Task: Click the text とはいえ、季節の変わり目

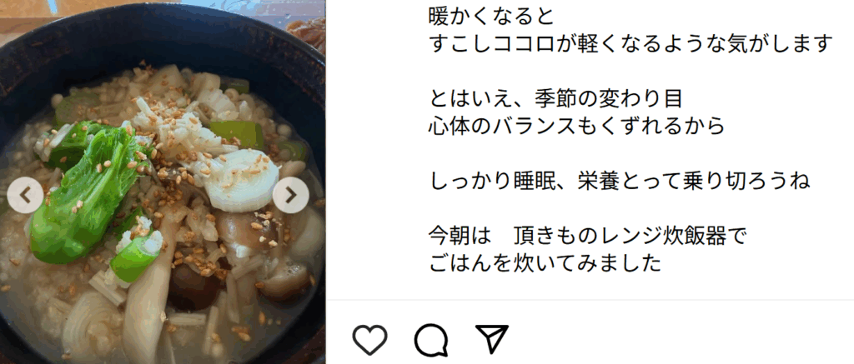Action: (x=555, y=100)
